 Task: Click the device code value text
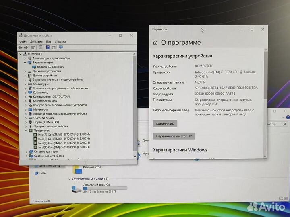click(226, 88)
